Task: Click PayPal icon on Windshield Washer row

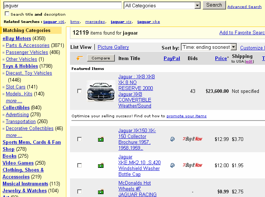Action: tap(172, 165)
